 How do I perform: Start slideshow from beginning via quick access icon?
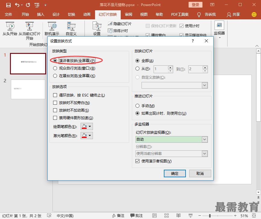click(37, 5)
